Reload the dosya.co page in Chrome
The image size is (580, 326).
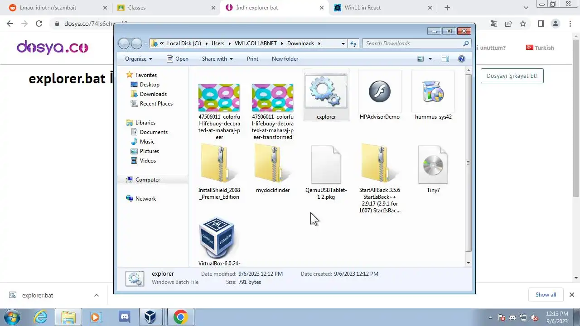(39, 24)
